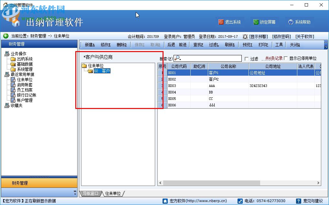Click the 刷新 (Refresh) toolbar icon
The height and width of the screenshot is (205, 329).
230,45
